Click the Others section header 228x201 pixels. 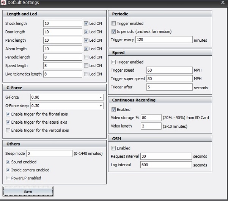click(54, 144)
